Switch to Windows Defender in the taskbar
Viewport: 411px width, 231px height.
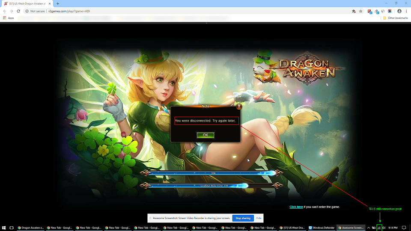pyautogui.click(x=321, y=228)
